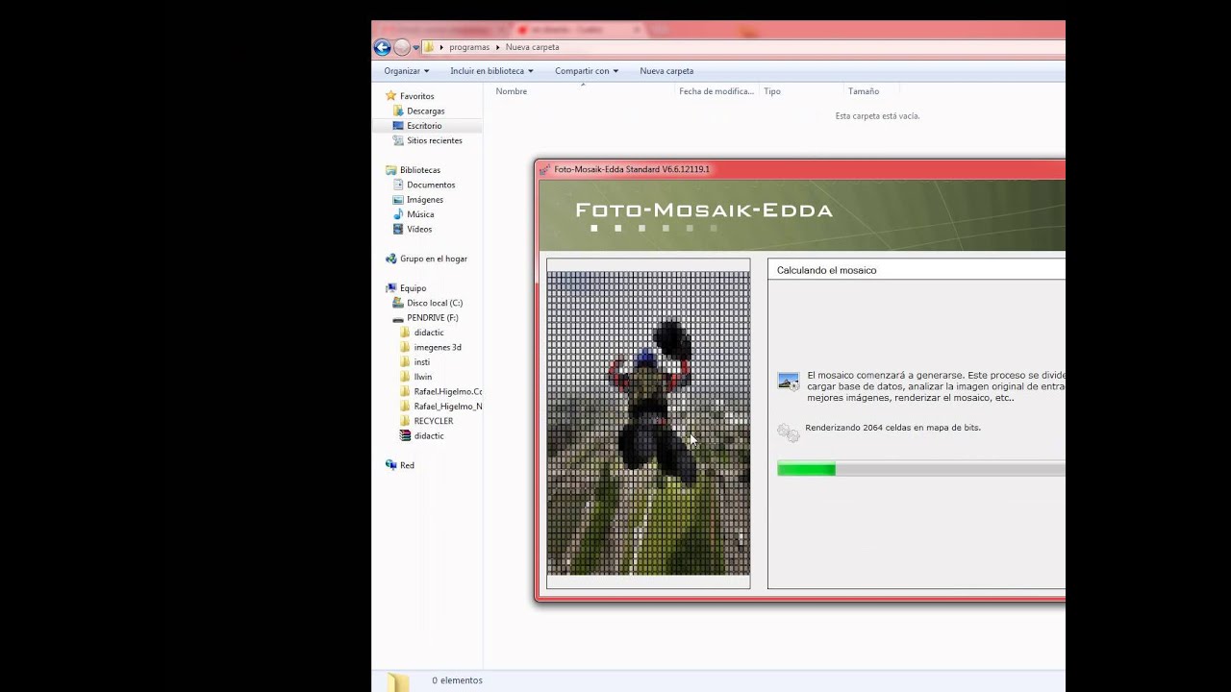Click the Equipo computer icon
Screen dimensions: 1231x692
pos(390,288)
